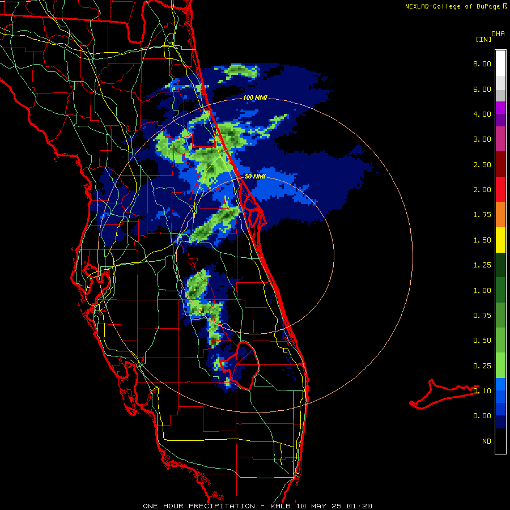
Task: Click the NEXLAB-College of DuPage credit text
Action: [452, 6]
